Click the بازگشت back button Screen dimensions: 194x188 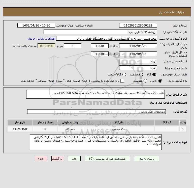[58, 159]
